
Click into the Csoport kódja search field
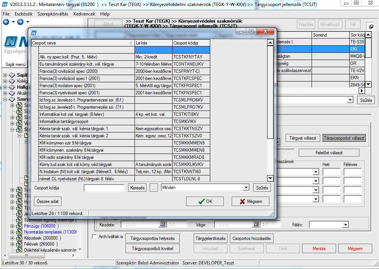pyautogui.click(x=104, y=188)
